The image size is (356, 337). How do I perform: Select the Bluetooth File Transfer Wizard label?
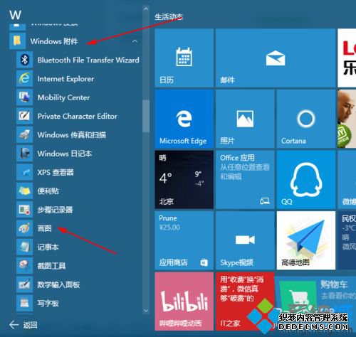pyautogui.click(x=88, y=60)
